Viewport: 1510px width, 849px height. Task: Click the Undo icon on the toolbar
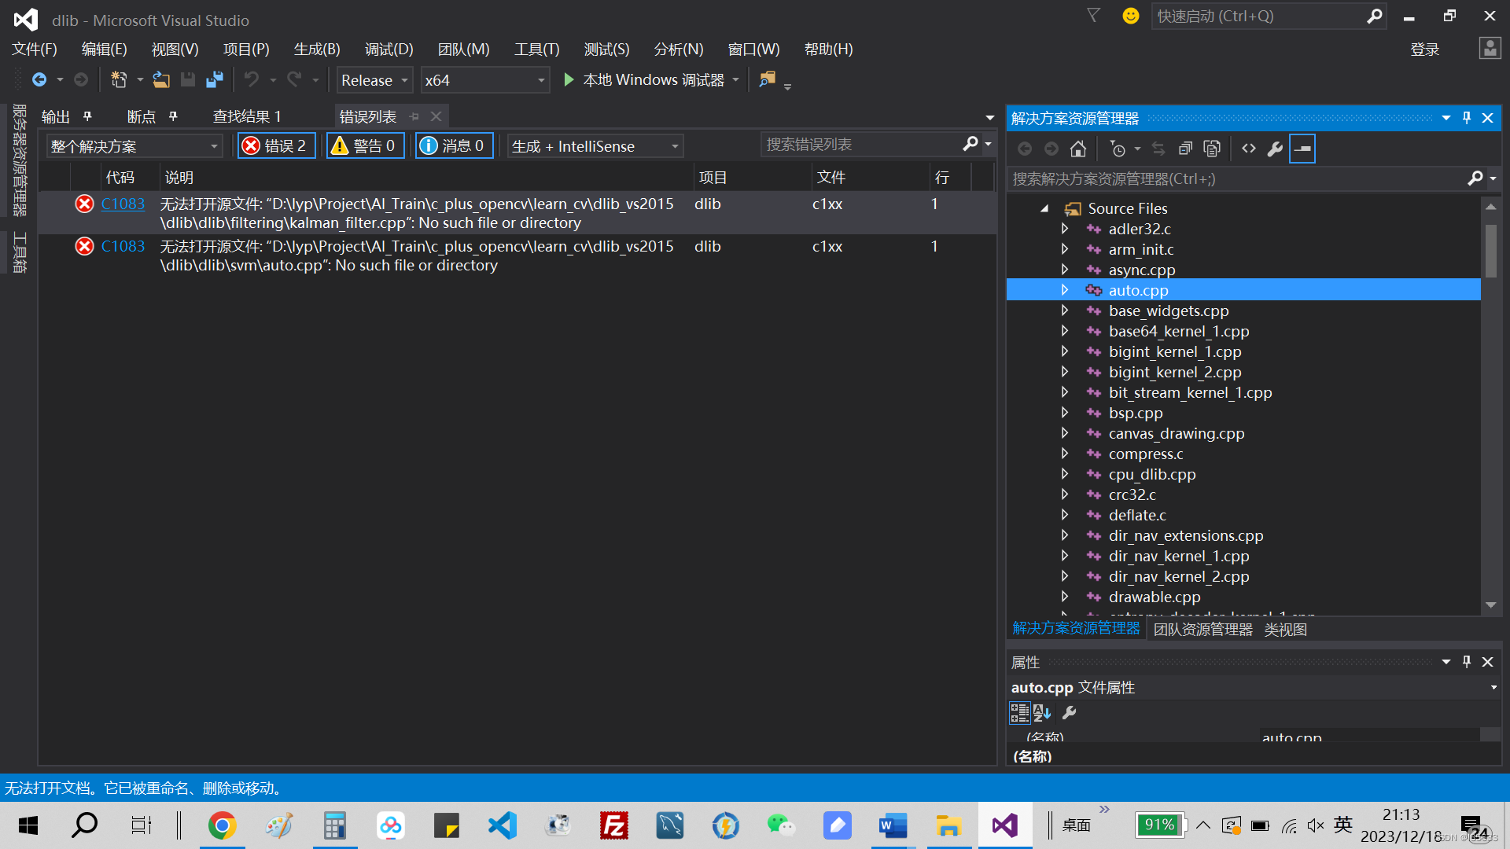(x=251, y=79)
